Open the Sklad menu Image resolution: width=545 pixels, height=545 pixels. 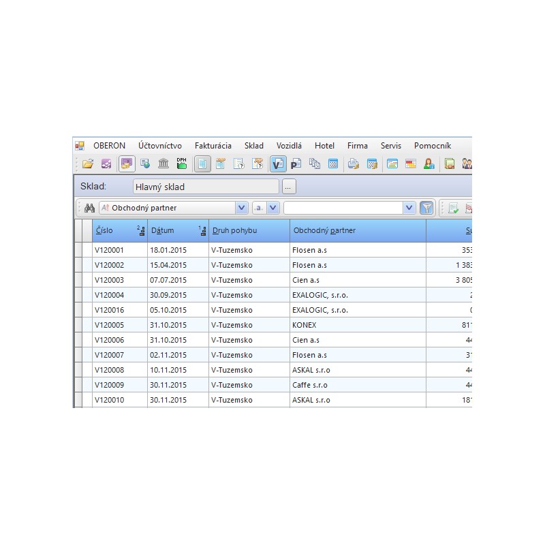pos(253,146)
